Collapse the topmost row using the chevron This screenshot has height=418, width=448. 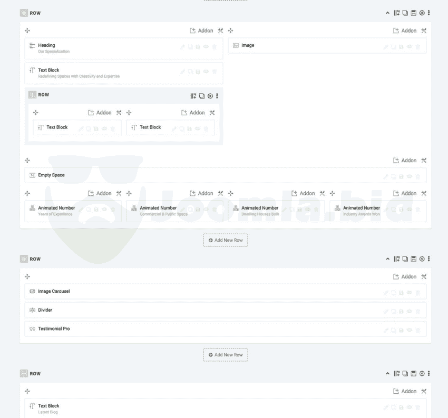click(x=388, y=13)
